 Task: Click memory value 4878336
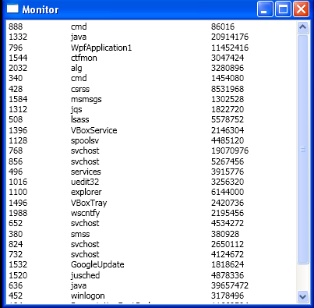tap(228, 275)
